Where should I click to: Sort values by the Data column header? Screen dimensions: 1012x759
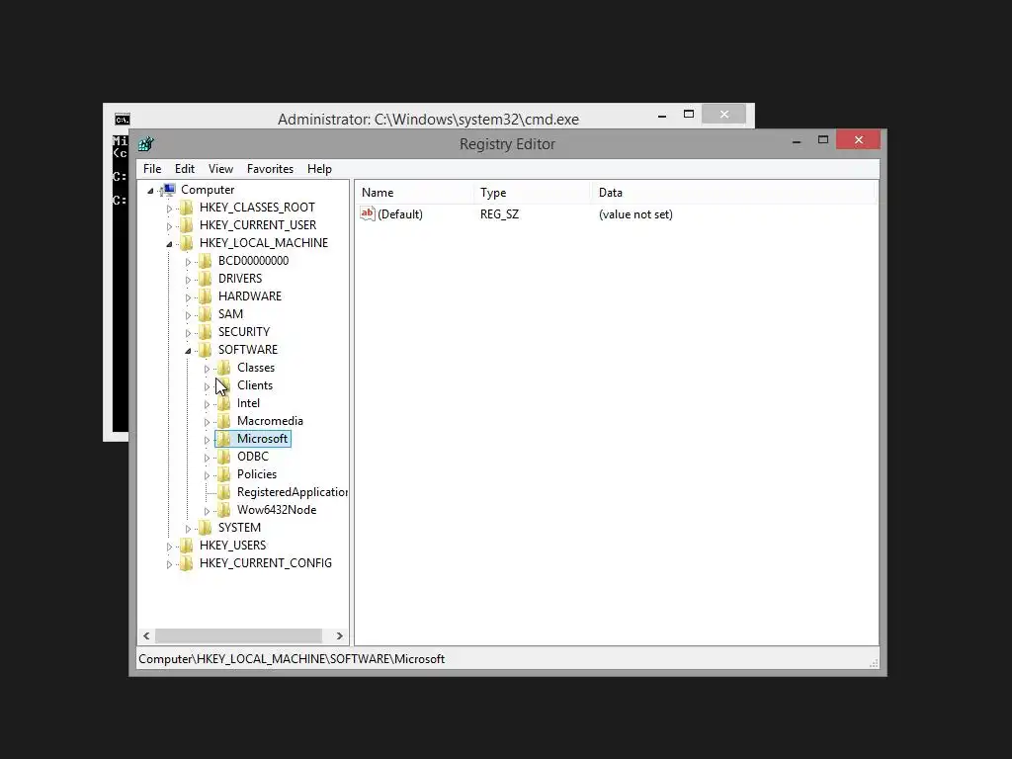click(732, 193)
